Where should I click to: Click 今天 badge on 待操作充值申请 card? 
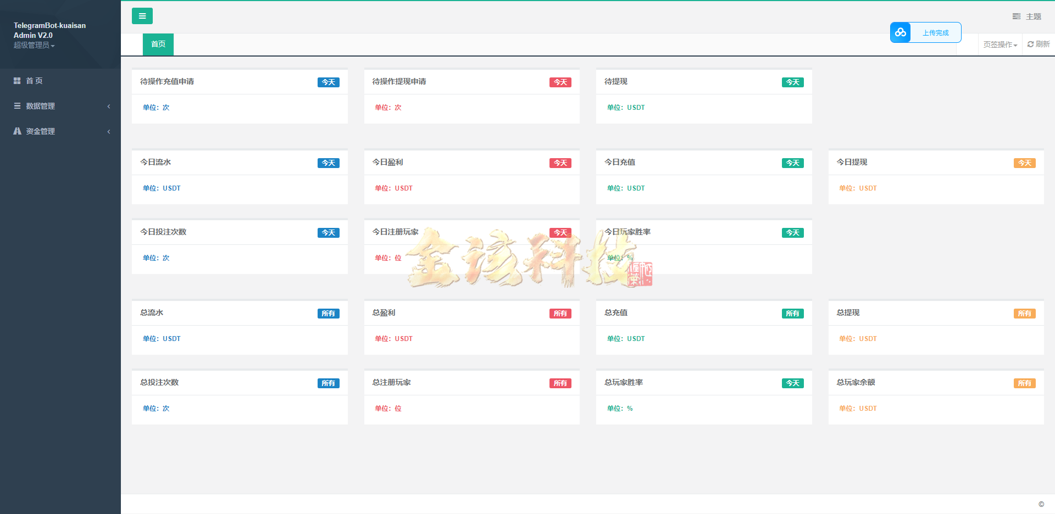click(x=328, y=82)
